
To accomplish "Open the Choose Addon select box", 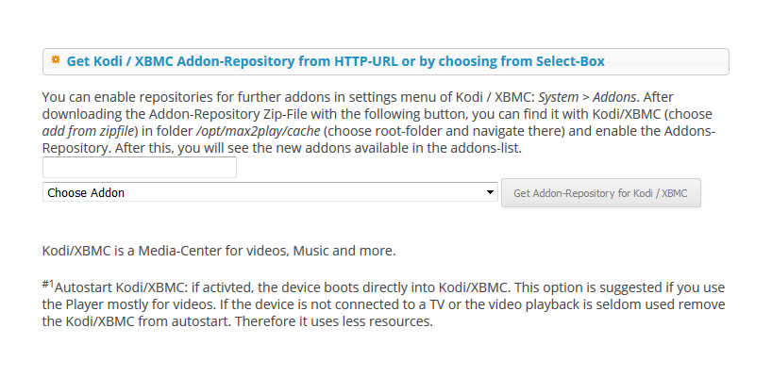I will coord(270,192).
